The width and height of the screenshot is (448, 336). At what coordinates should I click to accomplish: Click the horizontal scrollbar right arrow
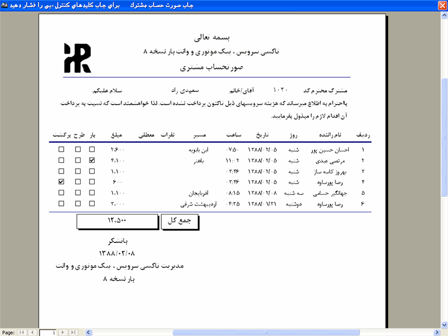pyautogui.click(x=437, y=332)
